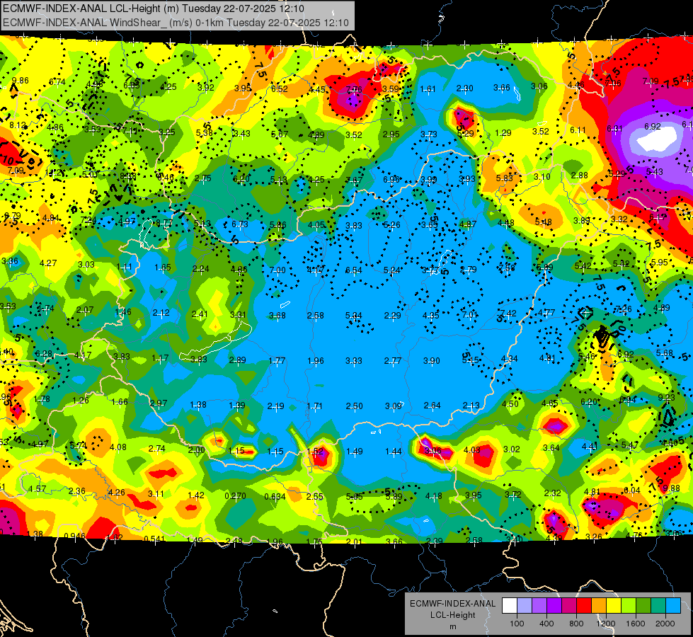Click the wind shear value 2.50
This screenshot has width=693, height=637.
point(354,406)
